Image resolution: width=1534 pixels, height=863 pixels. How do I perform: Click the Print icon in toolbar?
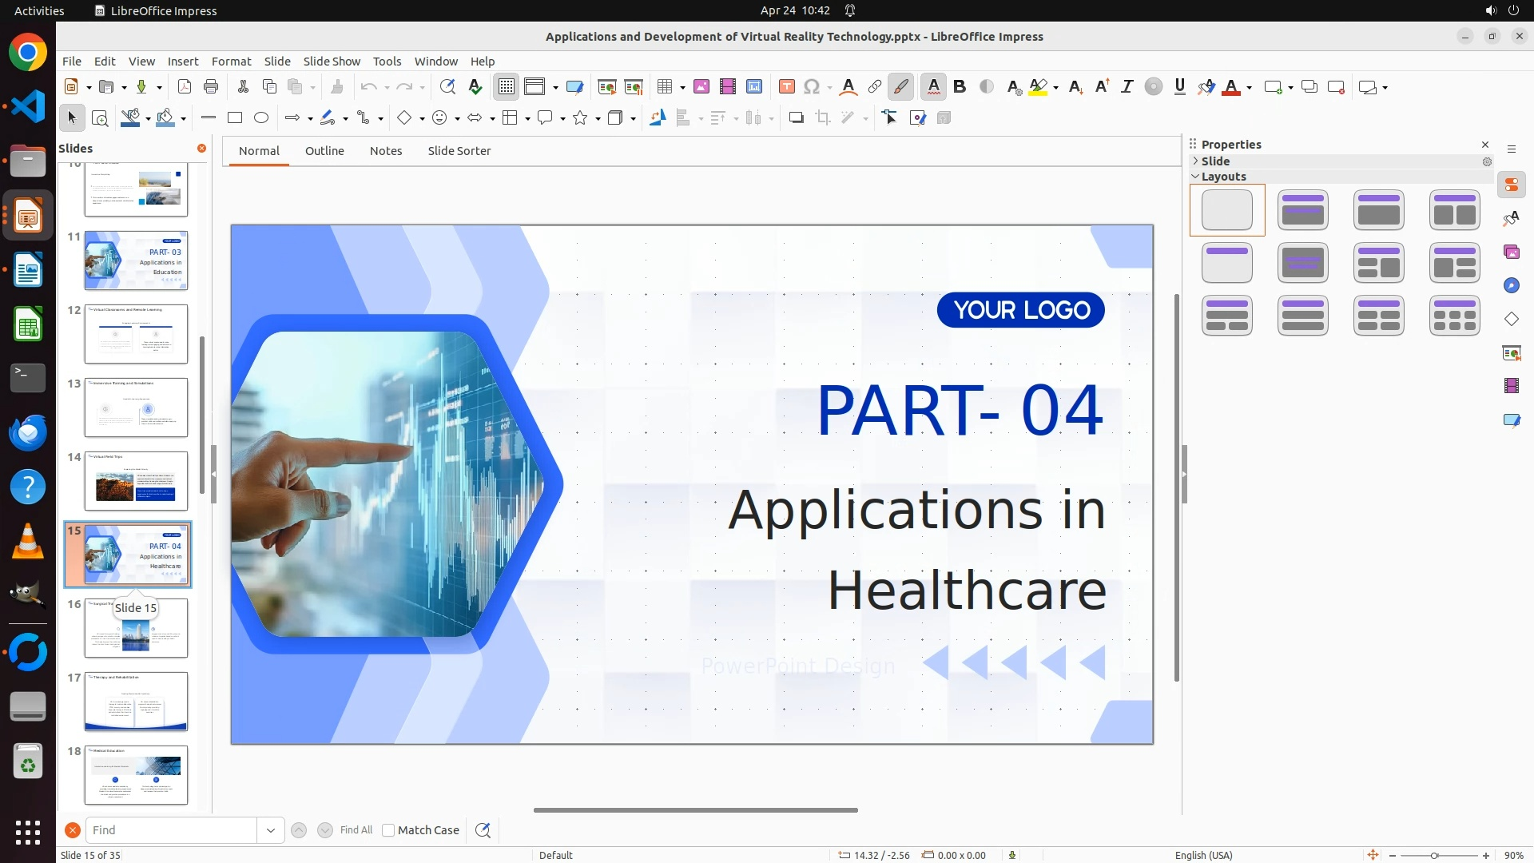(211, 87)
